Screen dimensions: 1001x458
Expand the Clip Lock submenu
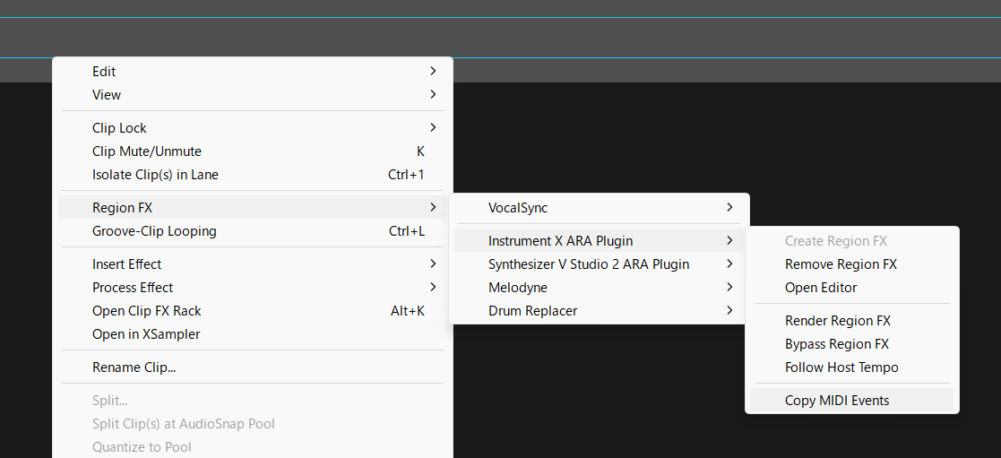pyautogui.click(x=253, y=128)
